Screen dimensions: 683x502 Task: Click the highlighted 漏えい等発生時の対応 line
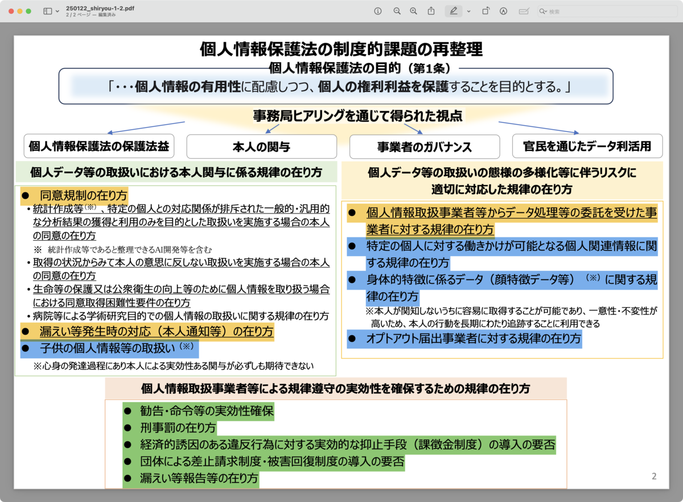coord(147,331)
